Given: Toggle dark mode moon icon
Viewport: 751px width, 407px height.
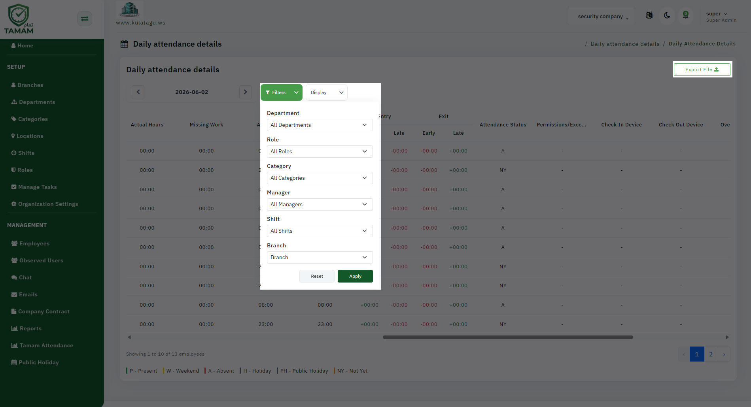Looking at the screenshot, I should pyautogui.click(x=667, y=15).
